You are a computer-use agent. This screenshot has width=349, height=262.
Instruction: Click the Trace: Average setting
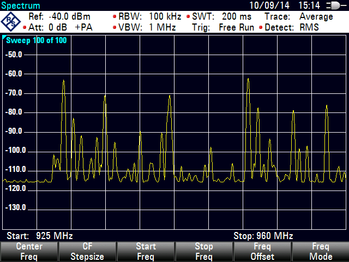pos(299,16)
